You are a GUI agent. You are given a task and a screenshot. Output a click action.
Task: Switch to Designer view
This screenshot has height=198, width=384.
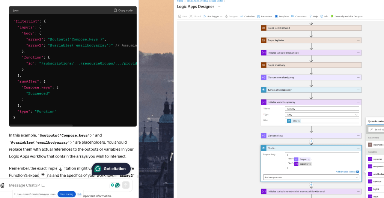[231, 16]
